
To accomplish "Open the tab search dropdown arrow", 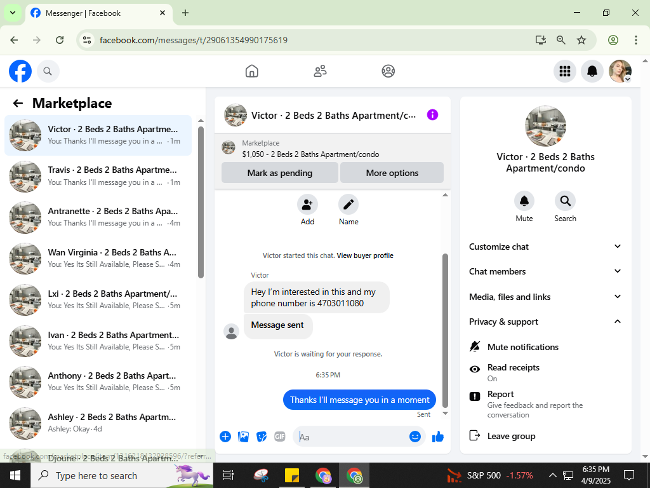I will coord(13,13).
